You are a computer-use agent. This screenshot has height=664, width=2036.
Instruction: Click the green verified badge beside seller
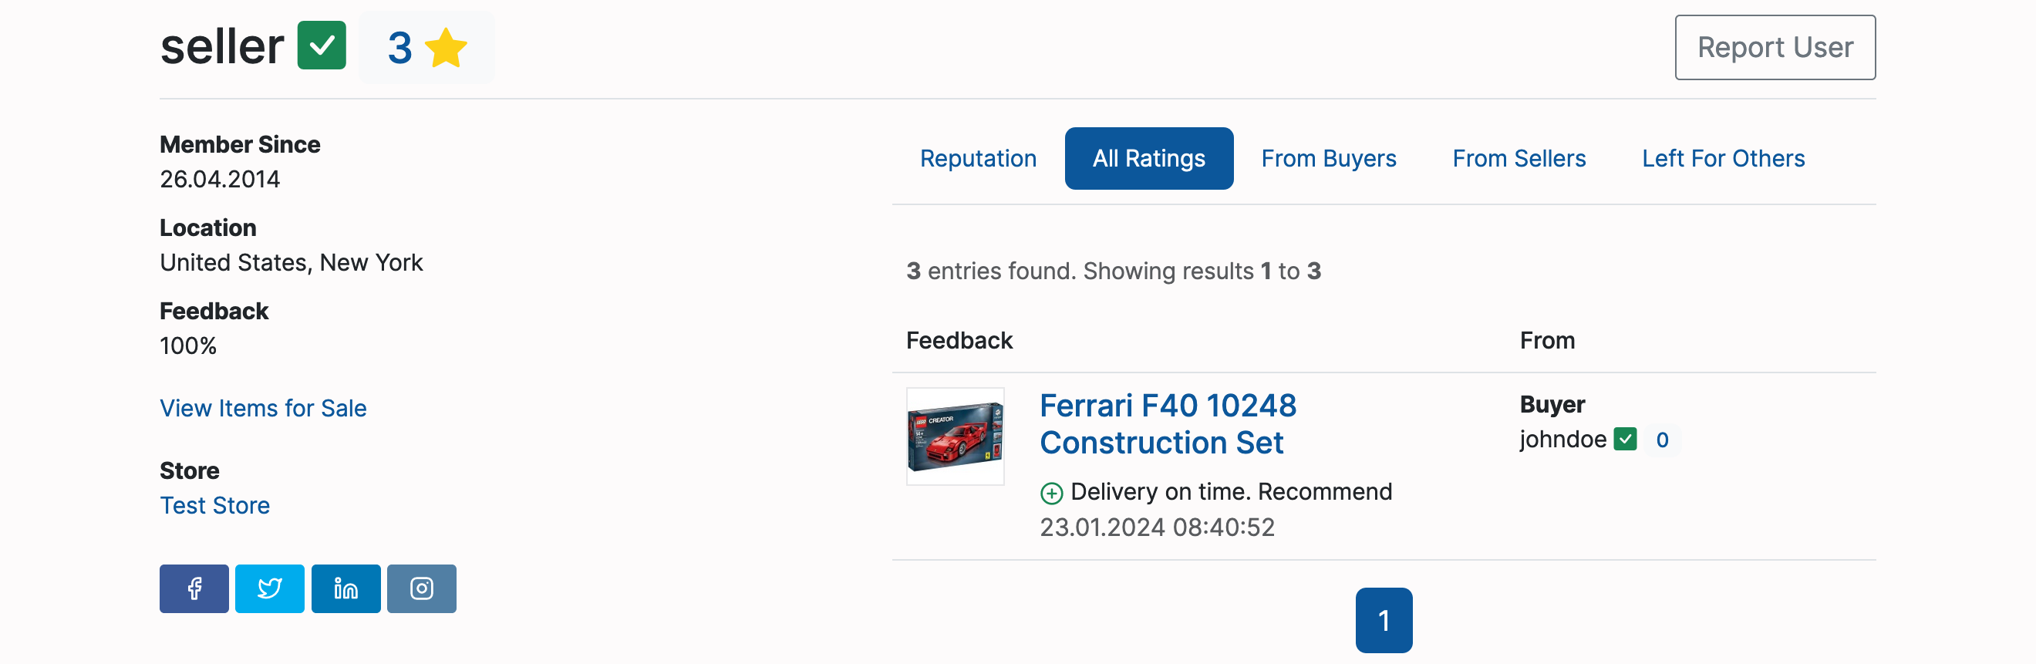[321, 46]
